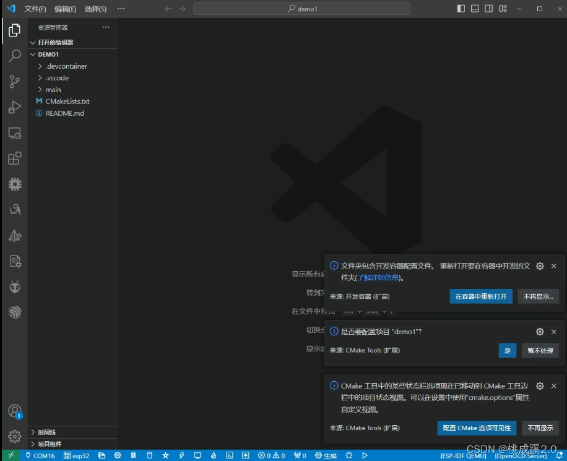567x461 pixels.
Task: Click the monitor device icon in status bar
Action: pyautogui.click(x=197, y=455)
